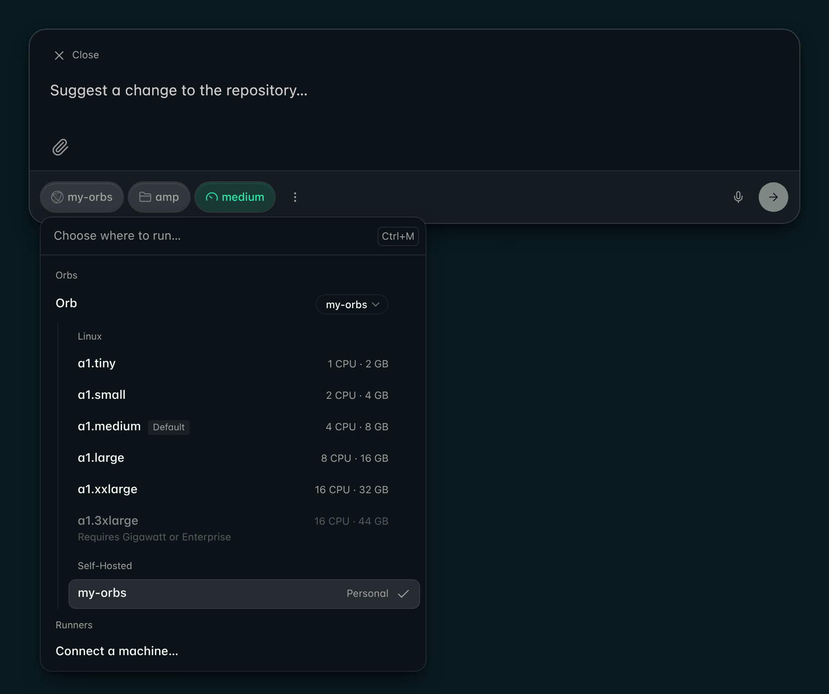This screenshot has width=829, height=694.
Task: Click the 'Default' badge next to a1.medium
Action: [x=169, y=427]
